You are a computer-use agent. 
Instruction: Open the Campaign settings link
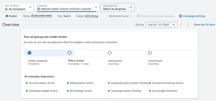192,16
